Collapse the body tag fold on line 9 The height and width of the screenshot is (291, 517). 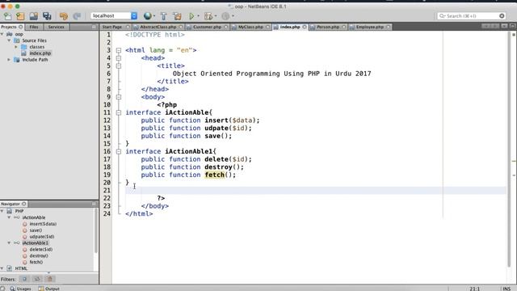tap(119, 97)
